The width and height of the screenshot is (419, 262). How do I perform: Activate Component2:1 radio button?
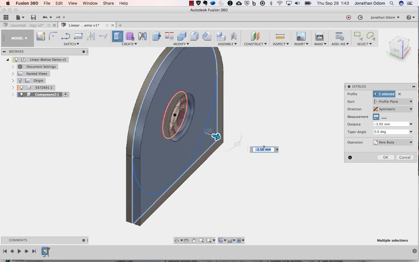[x=65, y=95]
